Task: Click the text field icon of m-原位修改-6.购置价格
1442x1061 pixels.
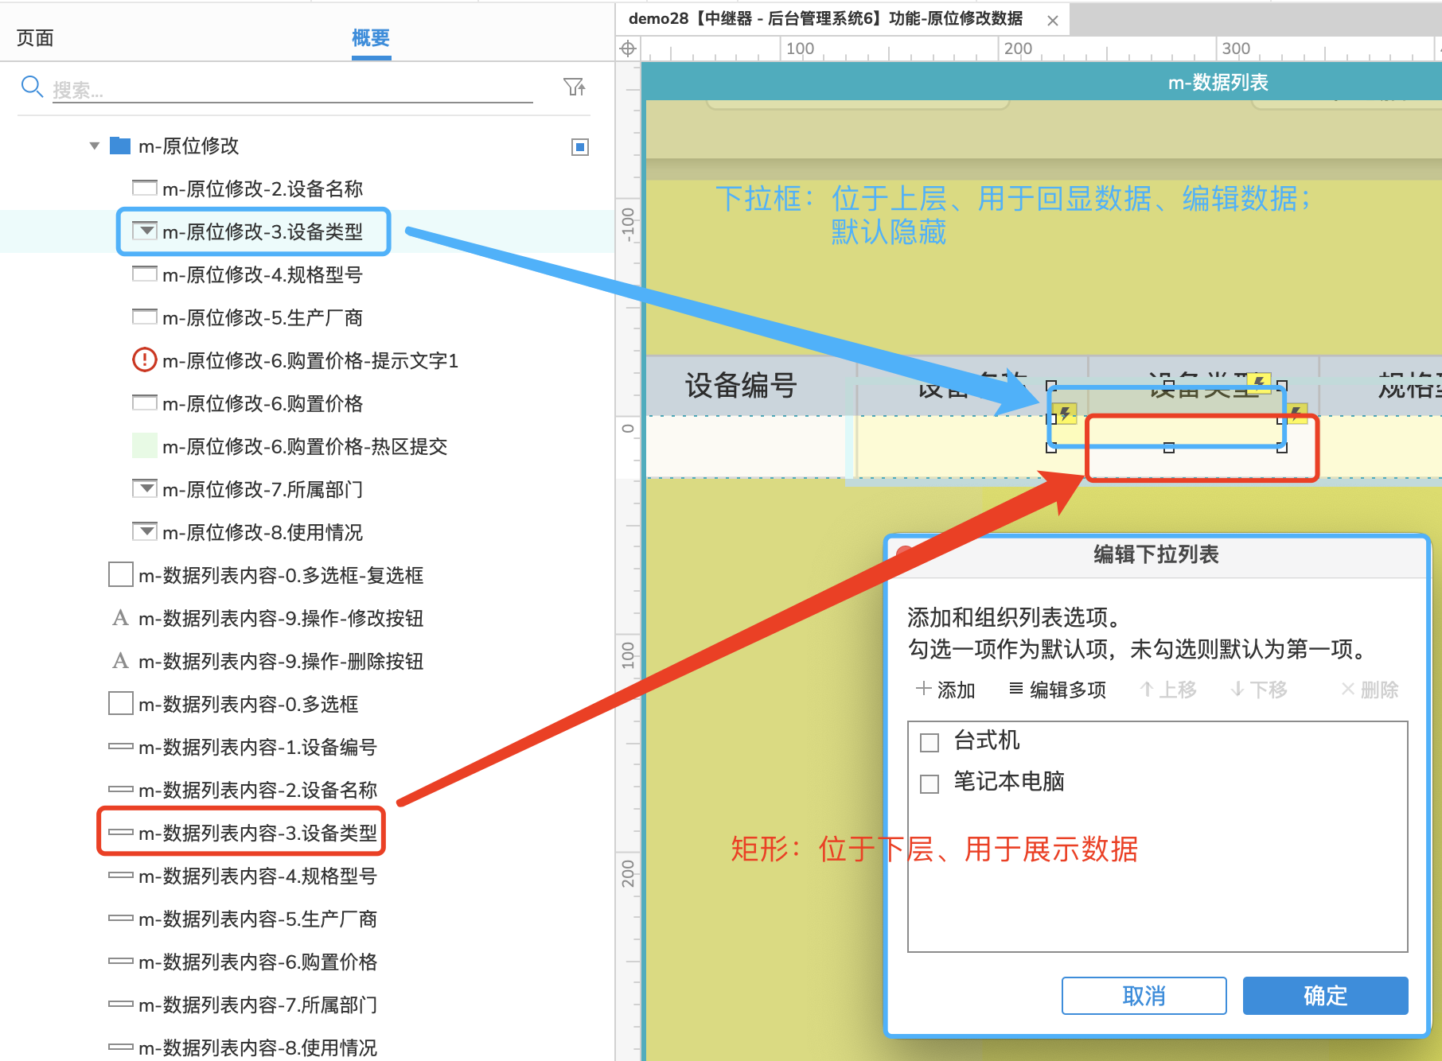Action: click(144, 402)
